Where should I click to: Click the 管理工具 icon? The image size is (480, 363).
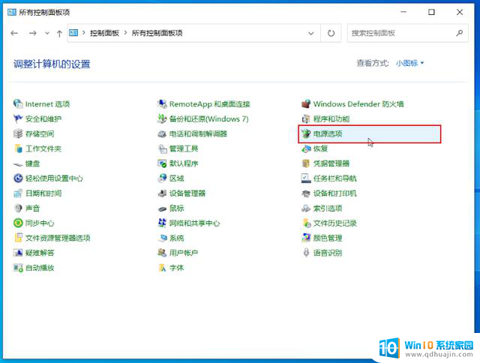(162, 148)
